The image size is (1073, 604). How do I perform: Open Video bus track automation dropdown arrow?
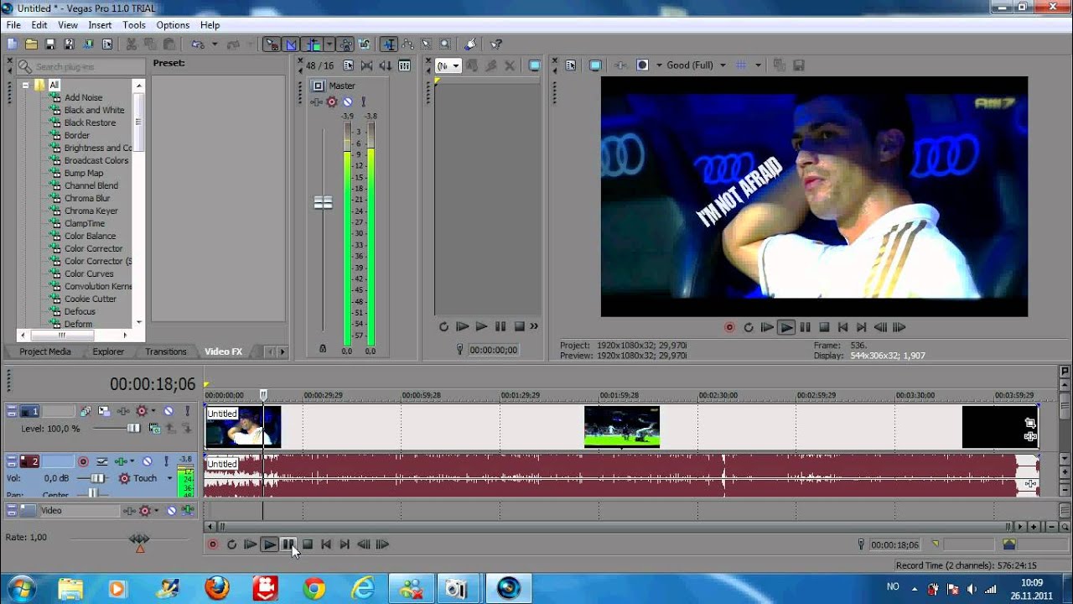pos(156,510)
